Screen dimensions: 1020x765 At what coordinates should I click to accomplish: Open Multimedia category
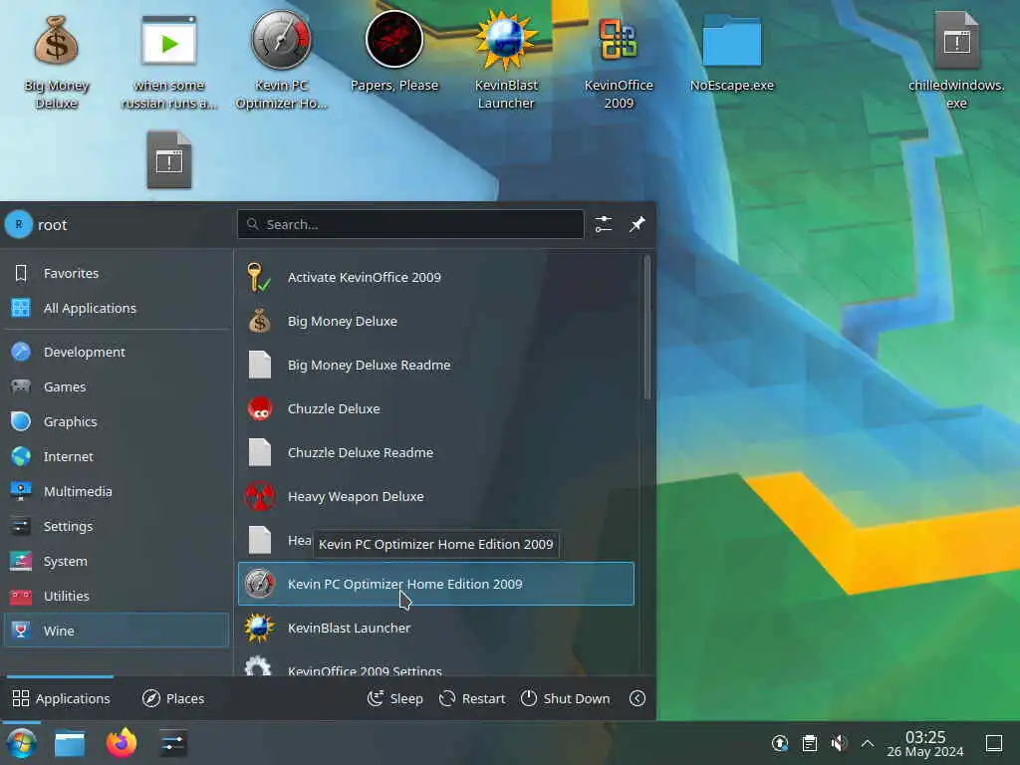pos(117,491)
